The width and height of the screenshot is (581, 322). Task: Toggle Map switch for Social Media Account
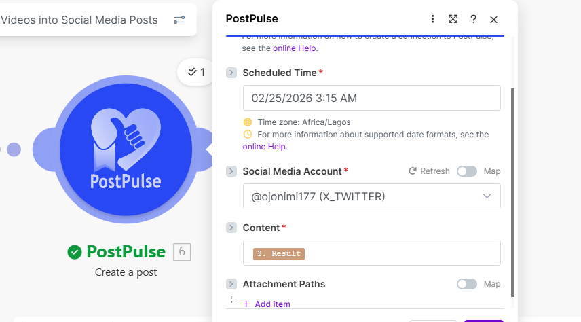[x=467, y=171]
